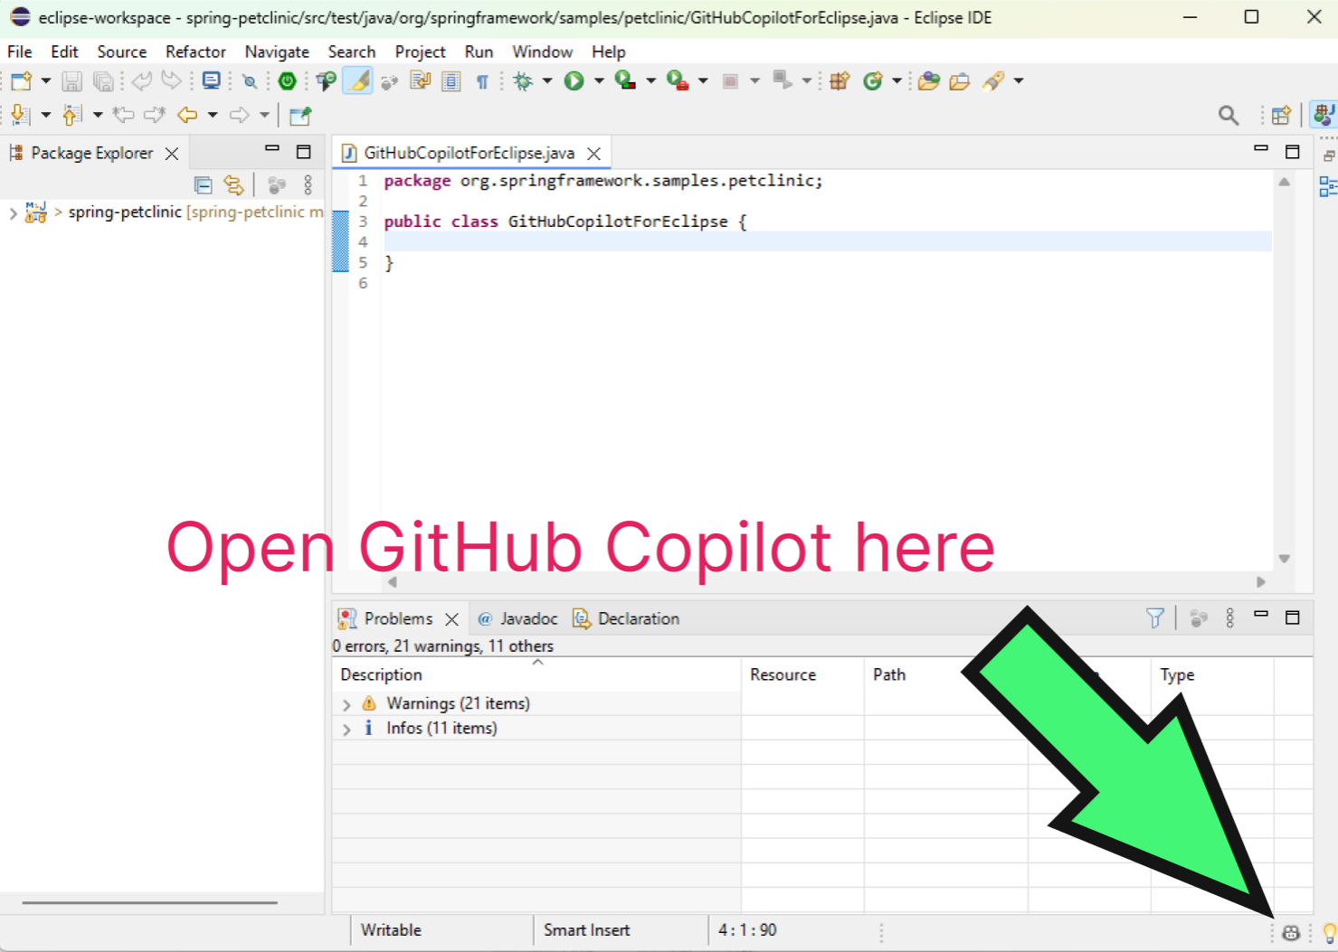Open GitHub Copilot from the status bar
The image size is (1338, 952).
point(1291,932)
